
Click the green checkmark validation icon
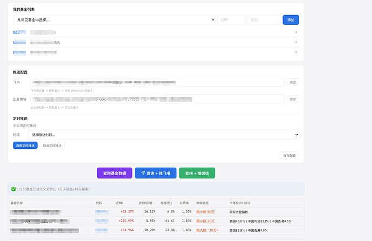[13, 189]
